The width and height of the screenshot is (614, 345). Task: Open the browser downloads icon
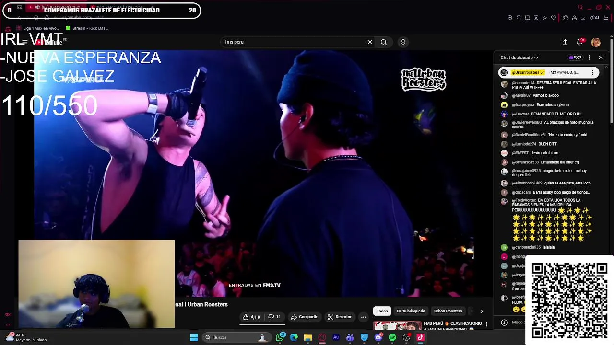pos(583,18)
